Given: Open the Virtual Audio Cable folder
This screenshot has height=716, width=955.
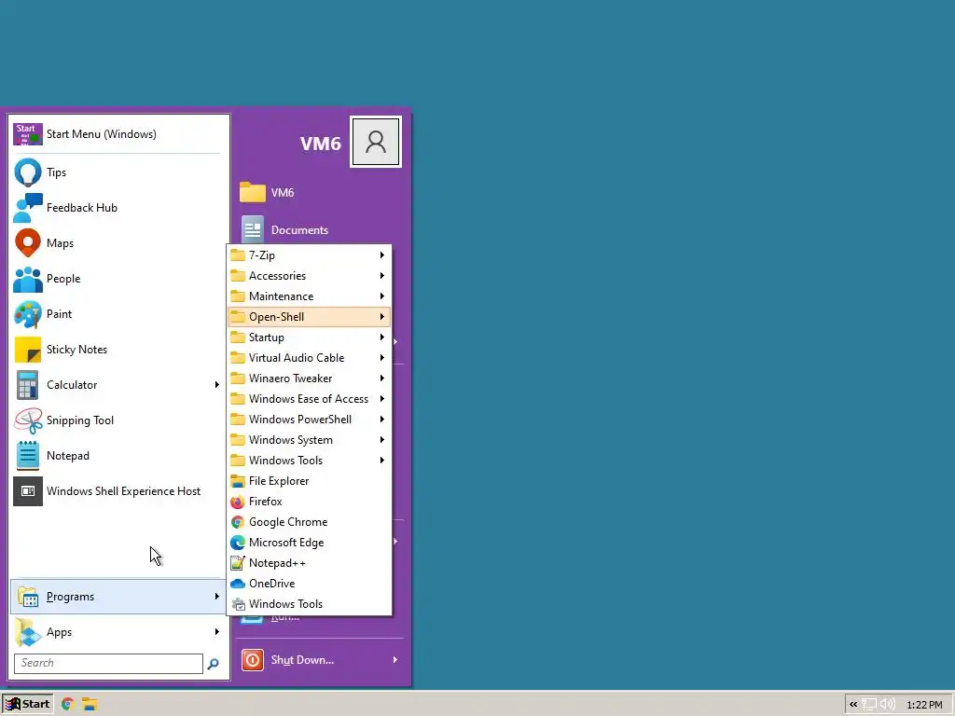Looking at the screenshot, I should (310, 358).
